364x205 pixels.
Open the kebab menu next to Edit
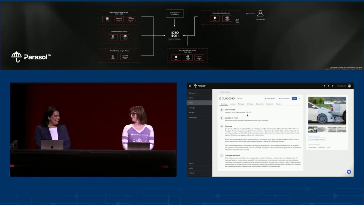[x=299, y=98]
